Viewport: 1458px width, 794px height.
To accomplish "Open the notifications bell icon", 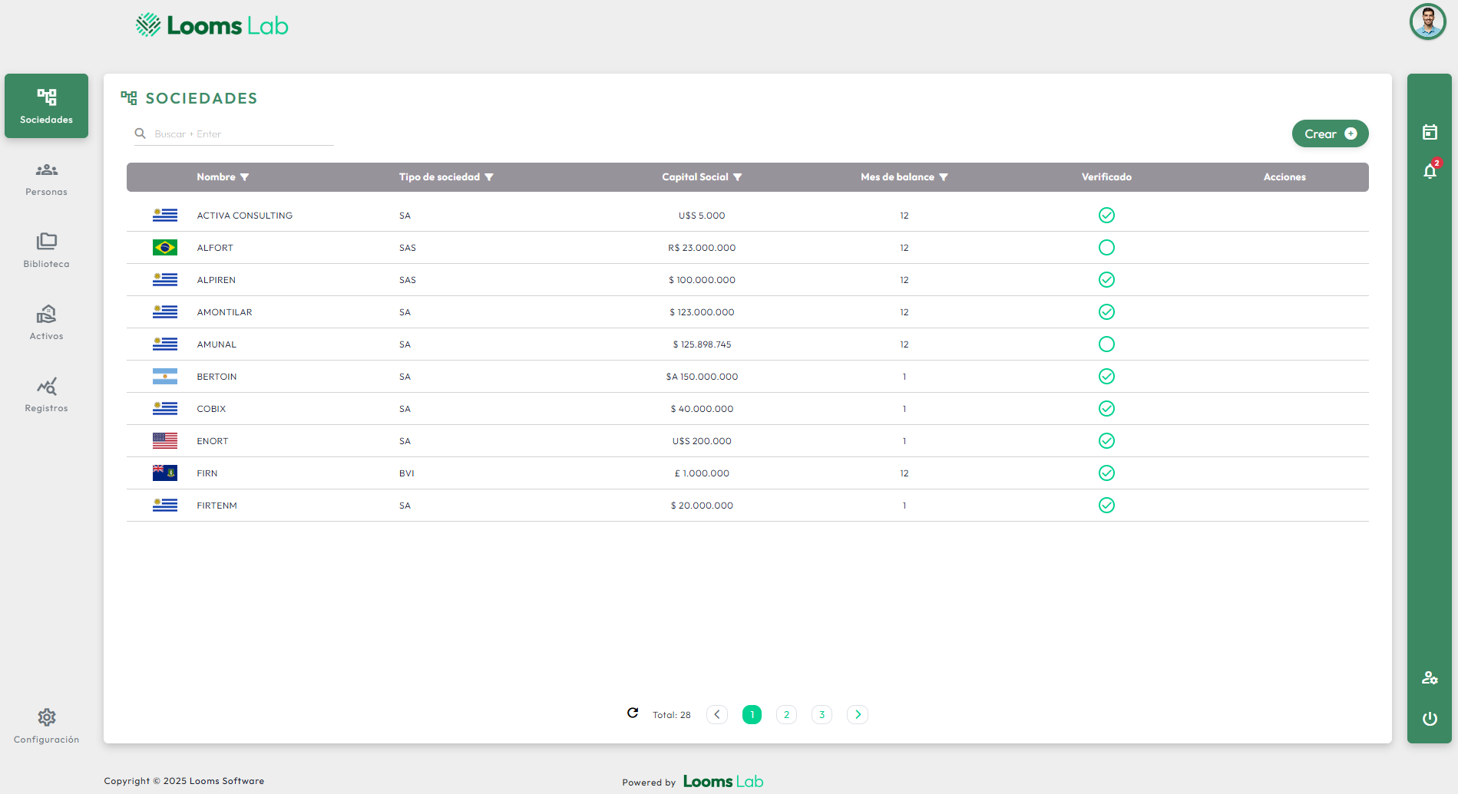I will tap(1430, 171).
